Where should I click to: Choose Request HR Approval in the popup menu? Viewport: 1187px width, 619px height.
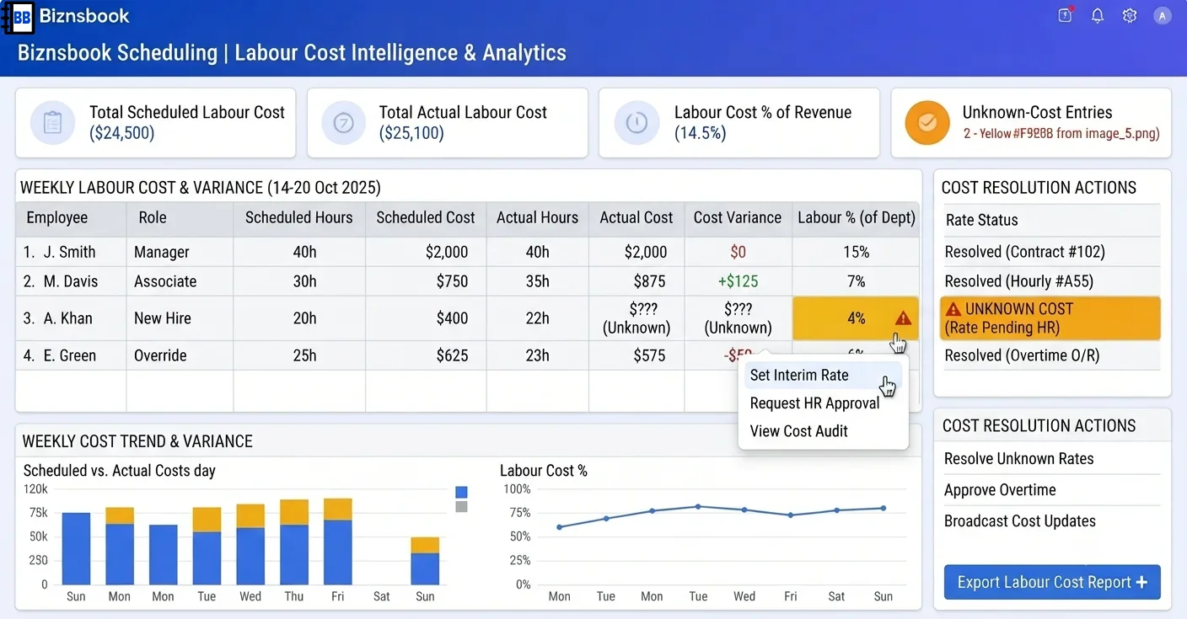[x=814, y=403]
